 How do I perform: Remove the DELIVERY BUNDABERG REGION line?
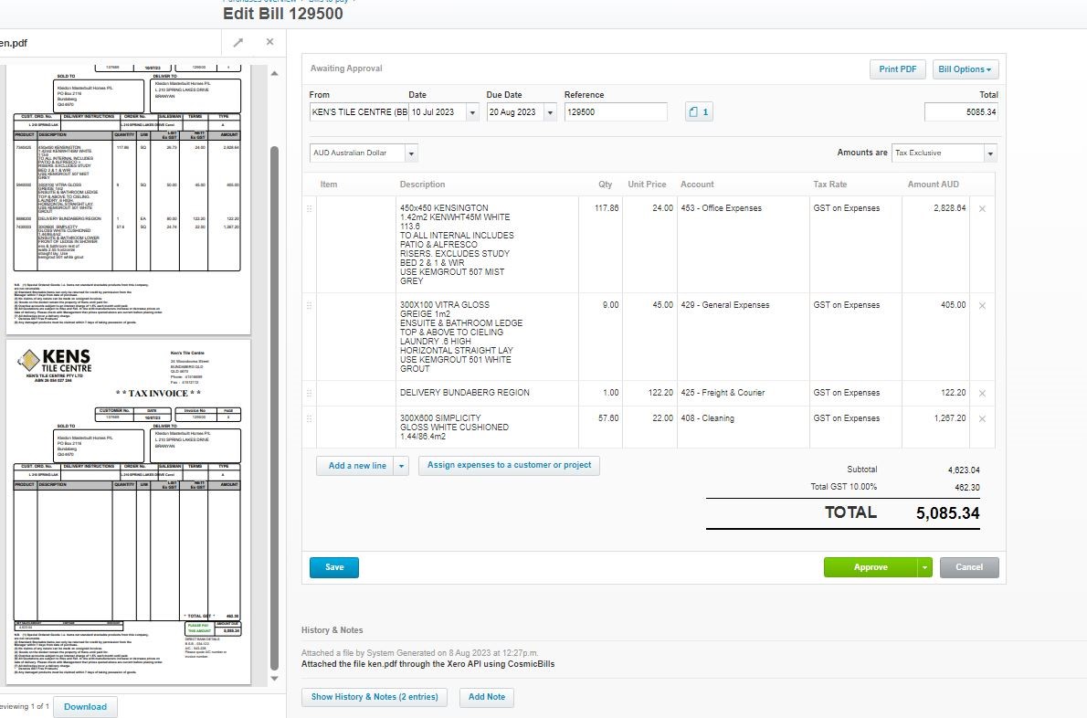click(982, 393)
